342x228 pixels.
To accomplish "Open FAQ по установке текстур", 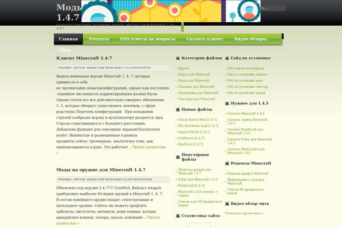I will point(247,87).
